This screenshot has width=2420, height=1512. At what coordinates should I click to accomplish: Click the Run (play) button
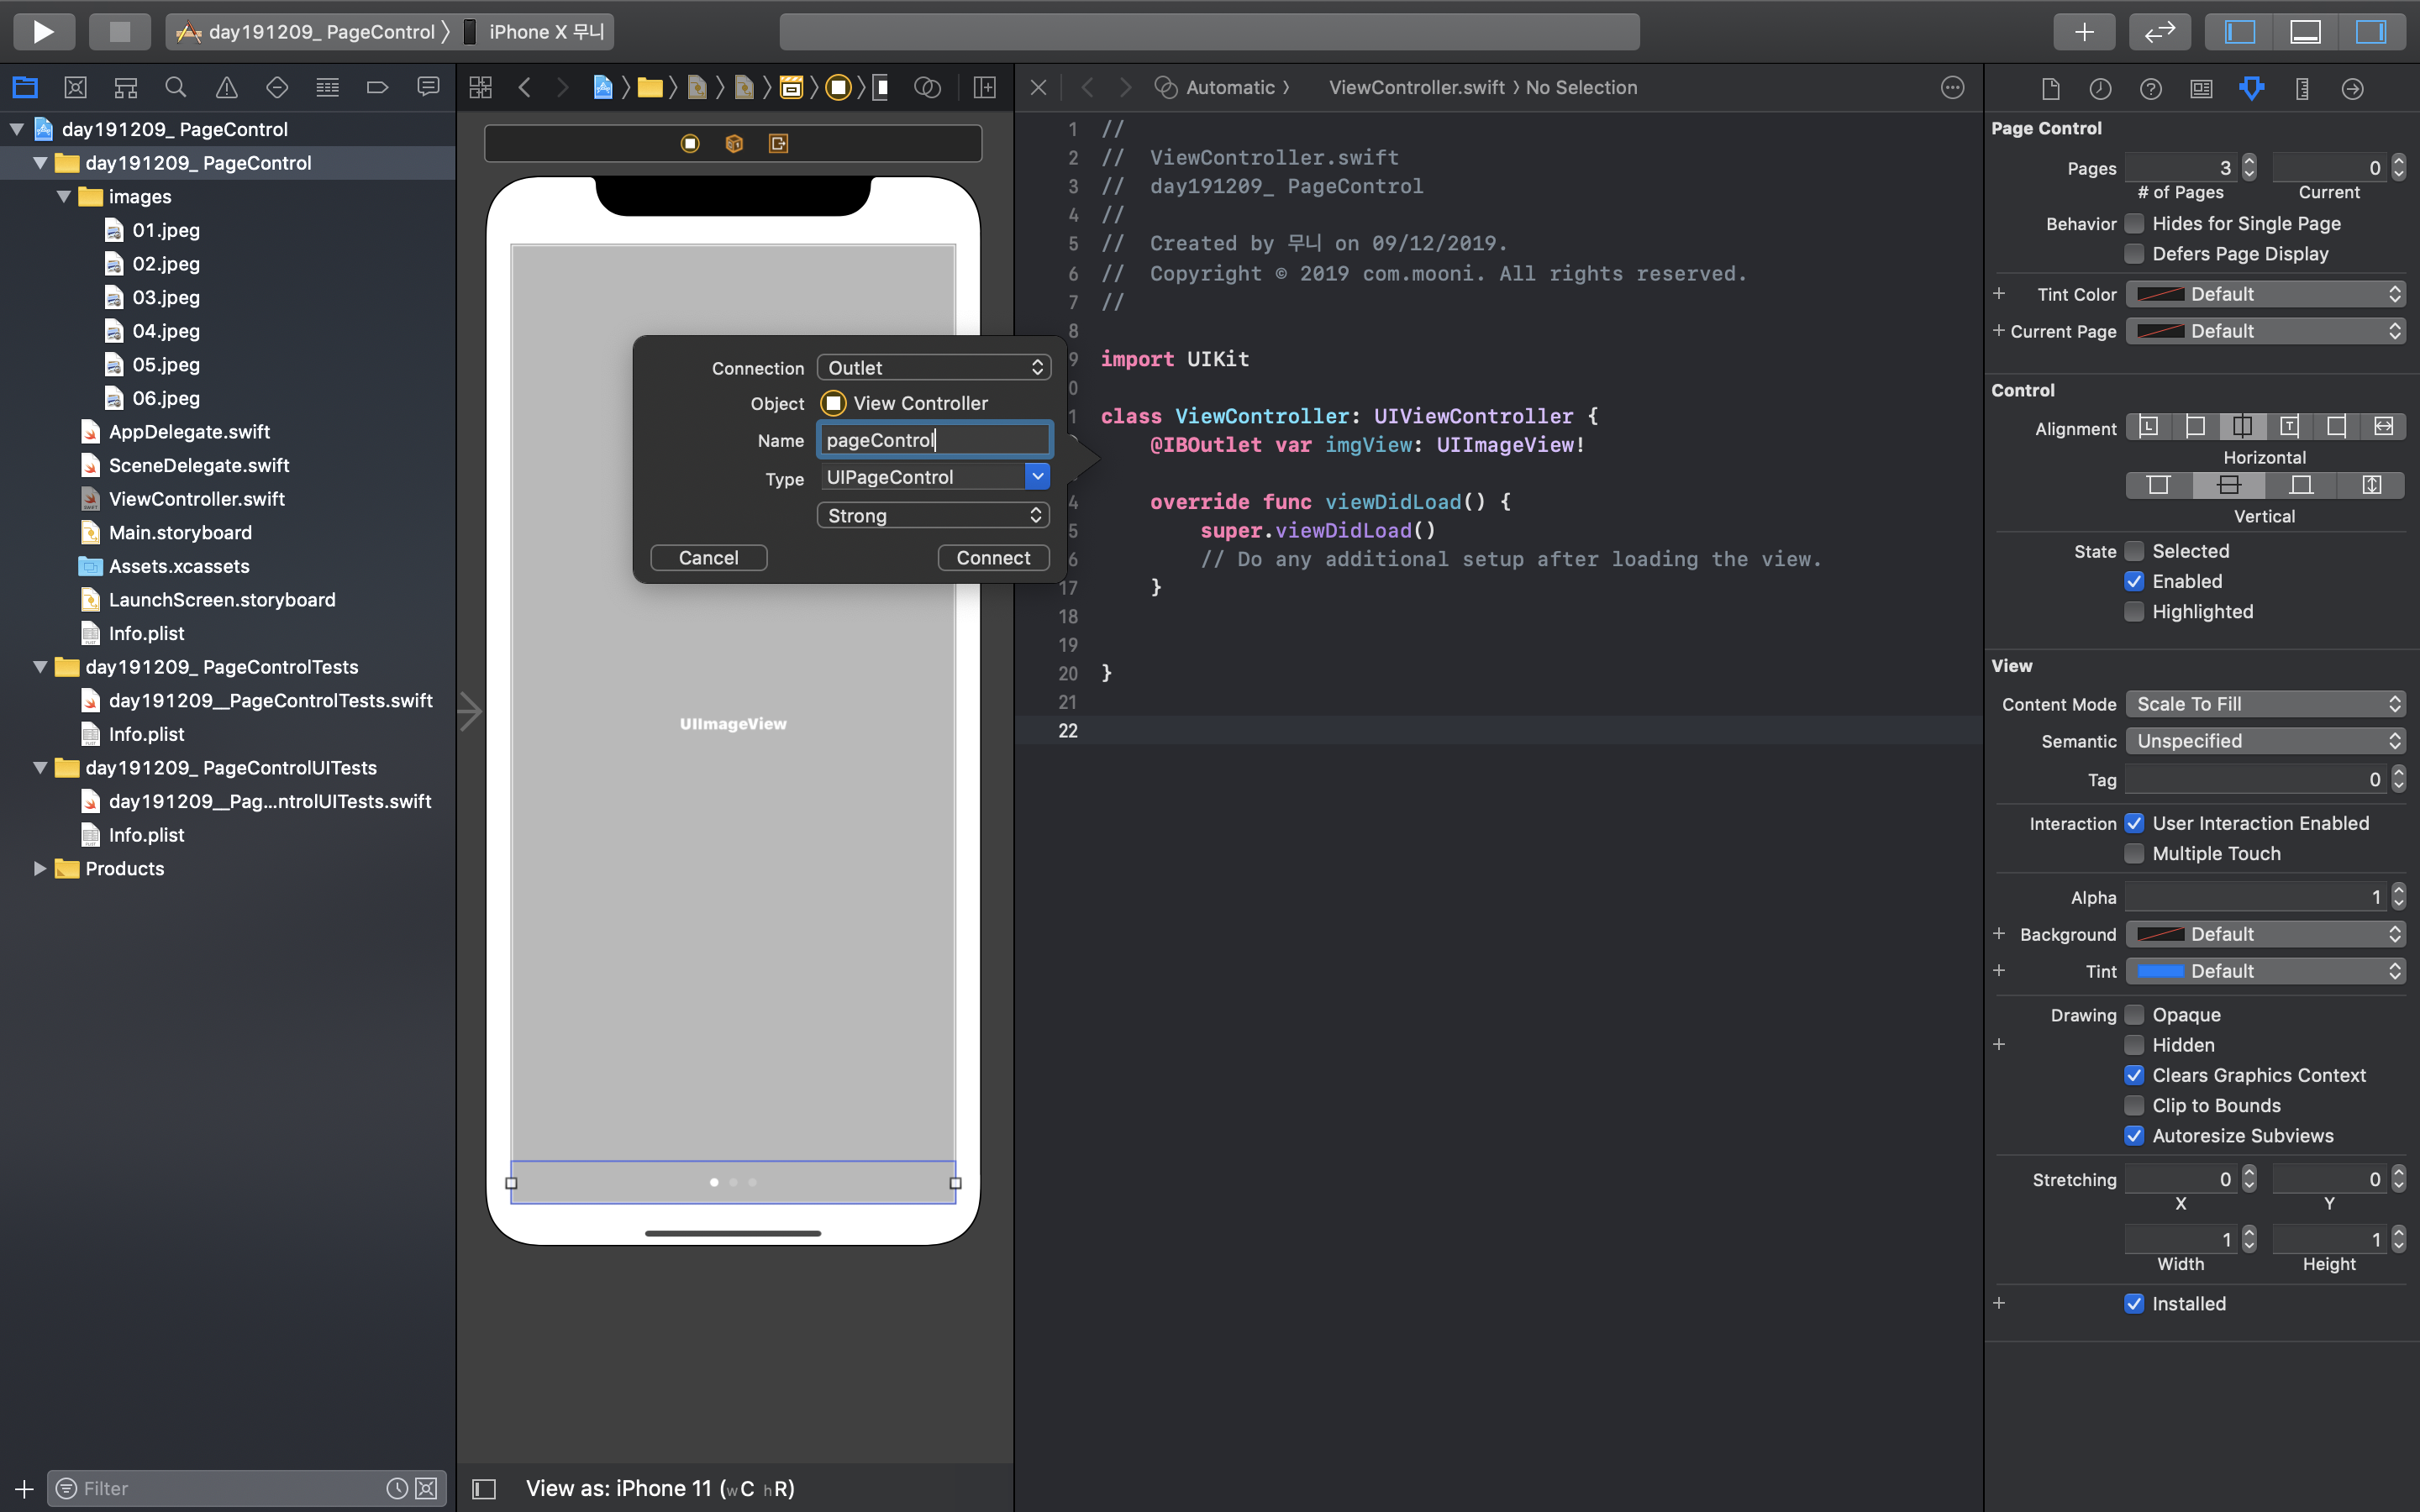(x=43, y=31)
